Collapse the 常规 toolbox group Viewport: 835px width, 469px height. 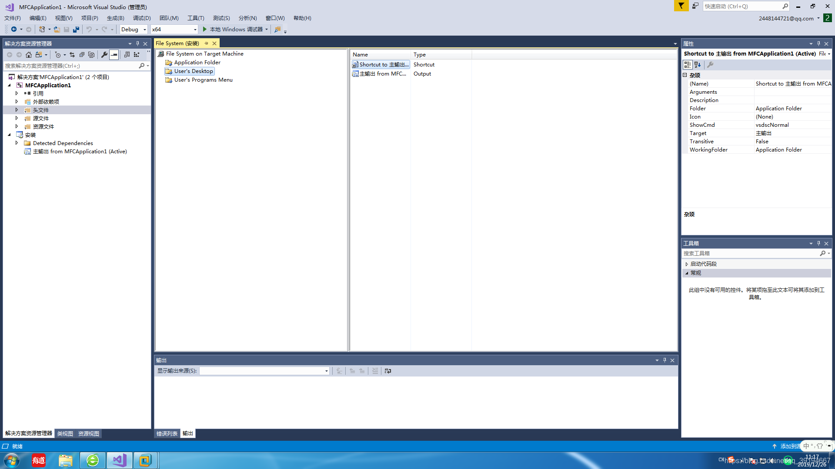point(687,273)
